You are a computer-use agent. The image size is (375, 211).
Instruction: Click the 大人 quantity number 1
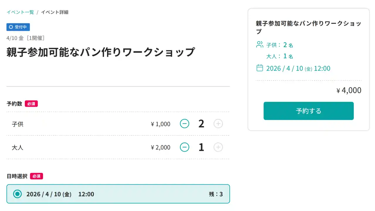point(201,147)
